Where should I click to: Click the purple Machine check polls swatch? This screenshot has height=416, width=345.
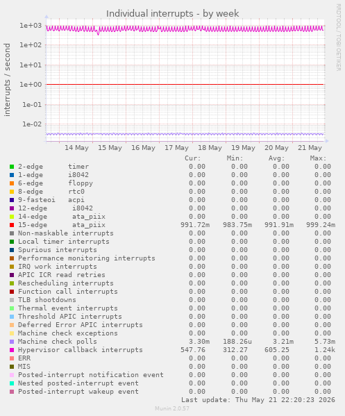(x=12, y=342)
